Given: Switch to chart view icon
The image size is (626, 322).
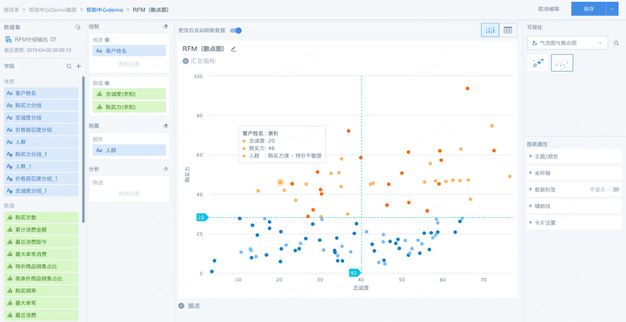Looking at the screenshot, I should pos(489,30).
